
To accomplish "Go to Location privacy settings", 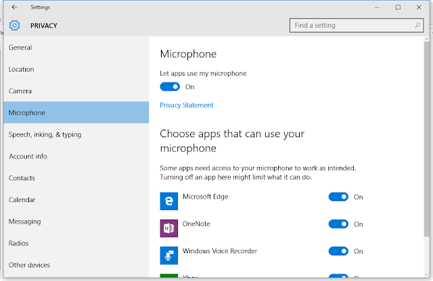I will point(22,69).
